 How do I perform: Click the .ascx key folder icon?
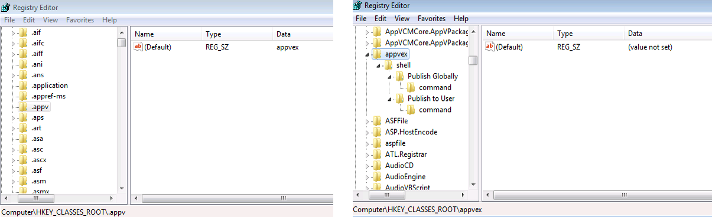pyautogui.click(x=24, y=160)
